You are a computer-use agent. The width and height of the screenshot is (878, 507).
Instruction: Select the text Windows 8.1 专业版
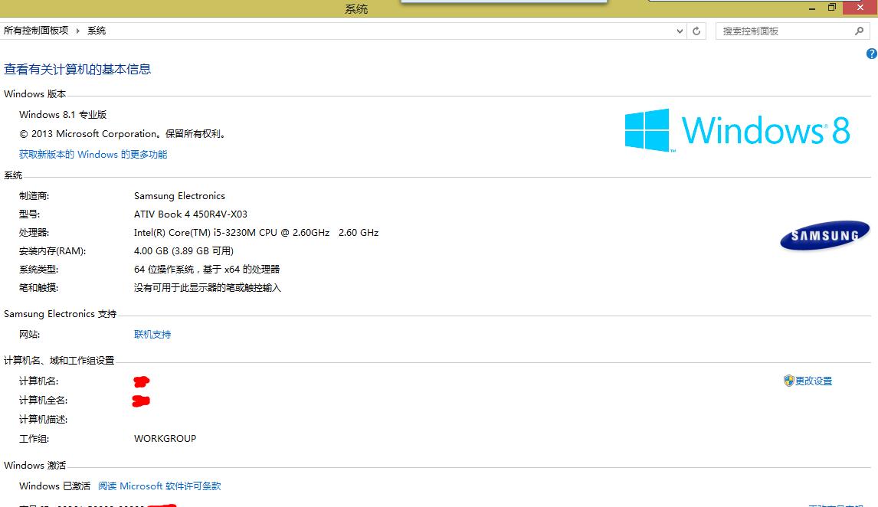coord(63,115)
